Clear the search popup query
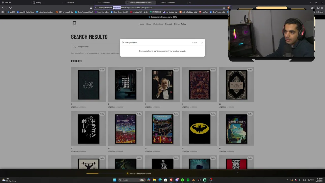The width and height of the screenshot is (325, 183). [x=194, y=42]
